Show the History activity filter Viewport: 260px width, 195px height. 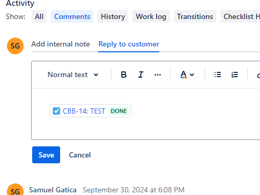(x=113, y=16)
